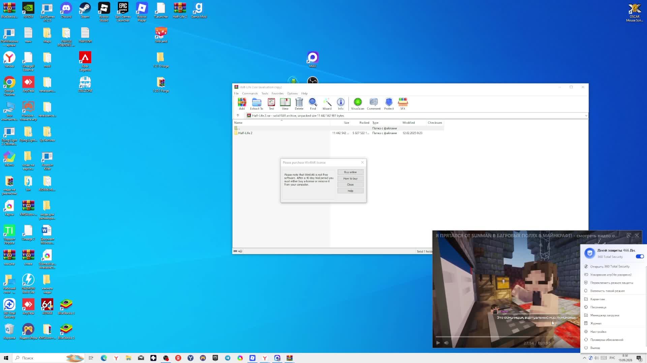Click Выход to exit 360 Security
This screenshot has width=647, height=363.
coord(595,348)
